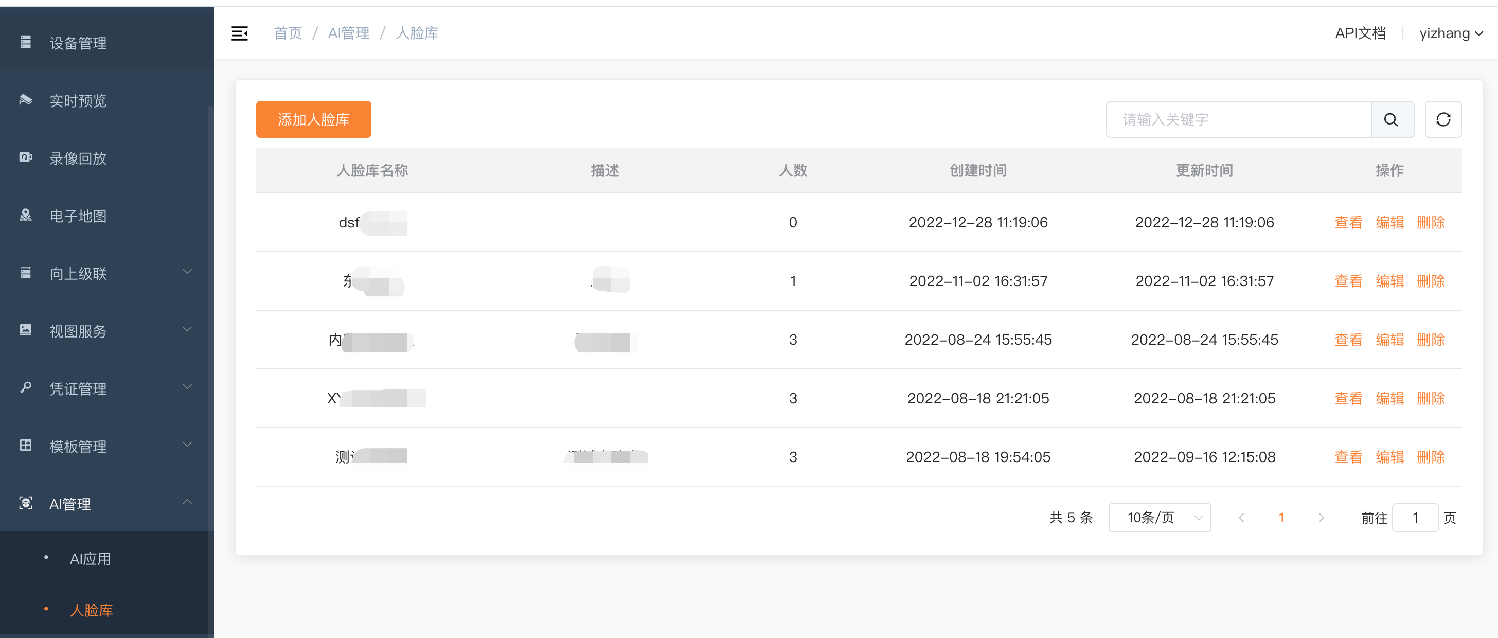Focus the 请输入关键字 search field
This screenshot has width=1498, height=638.
pos(1239,119)
